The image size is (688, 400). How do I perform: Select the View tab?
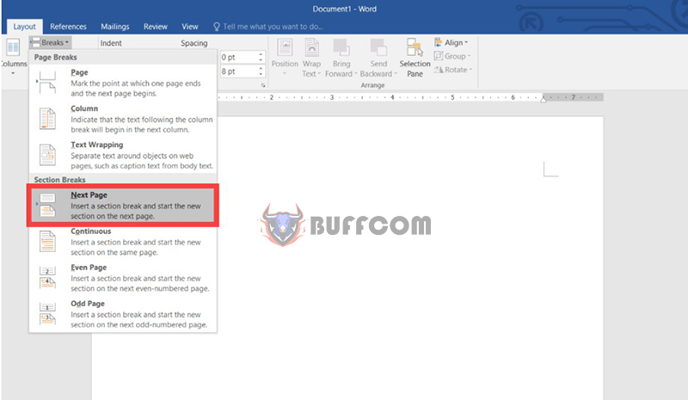[190, 27]
